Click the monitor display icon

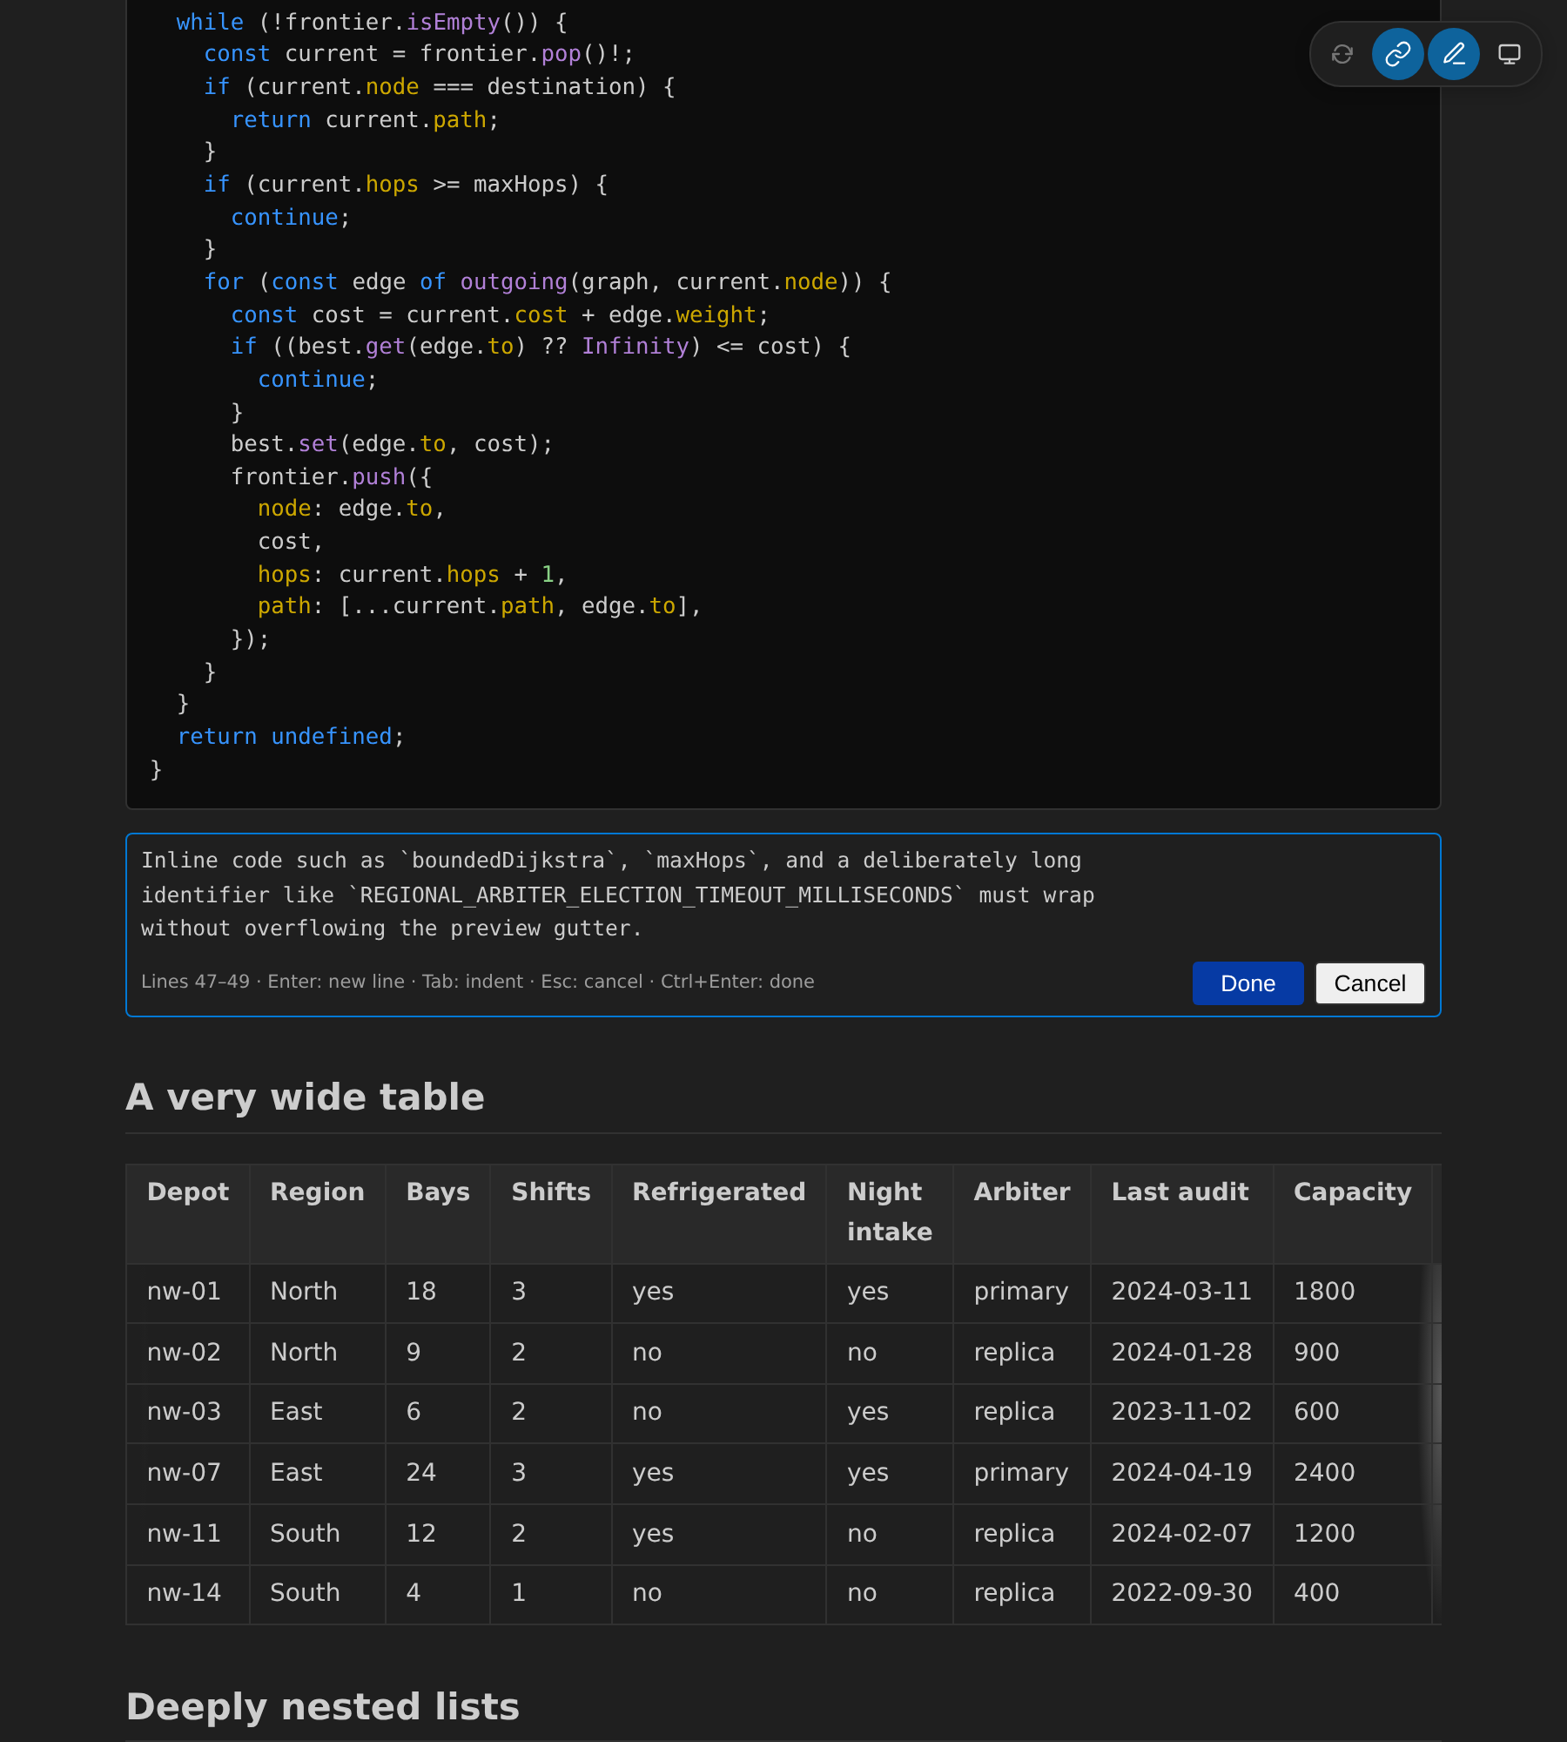pyautogui.click(x=1510, y=54)
